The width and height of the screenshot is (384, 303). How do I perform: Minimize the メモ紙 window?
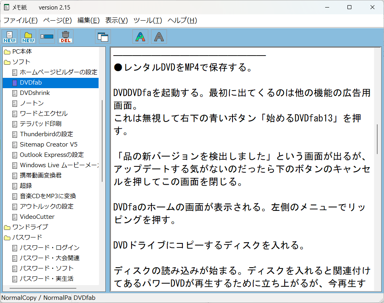point(327,7)
